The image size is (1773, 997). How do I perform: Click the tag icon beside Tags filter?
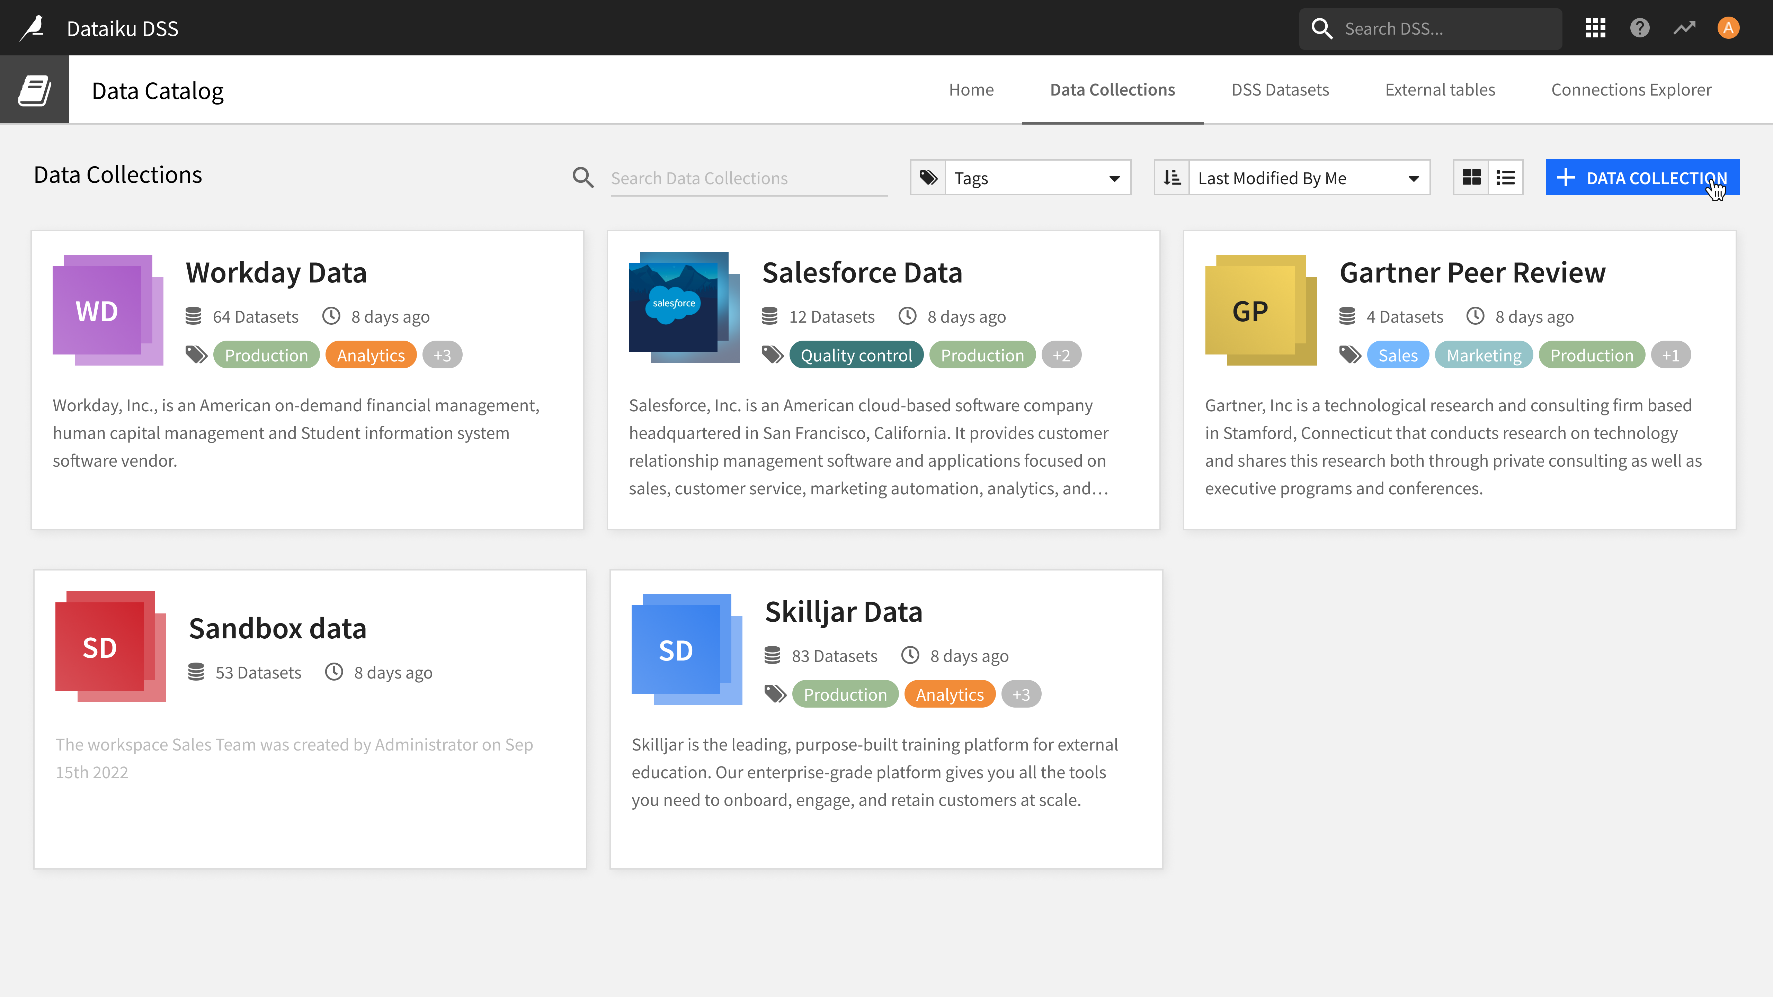tap(928, 178)
